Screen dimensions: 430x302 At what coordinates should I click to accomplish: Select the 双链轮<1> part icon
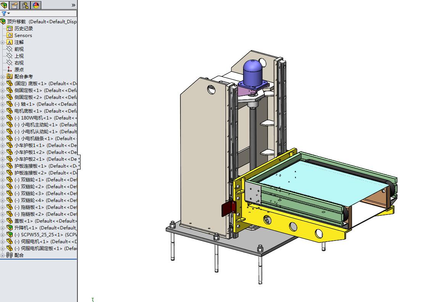tap(10, 179)
